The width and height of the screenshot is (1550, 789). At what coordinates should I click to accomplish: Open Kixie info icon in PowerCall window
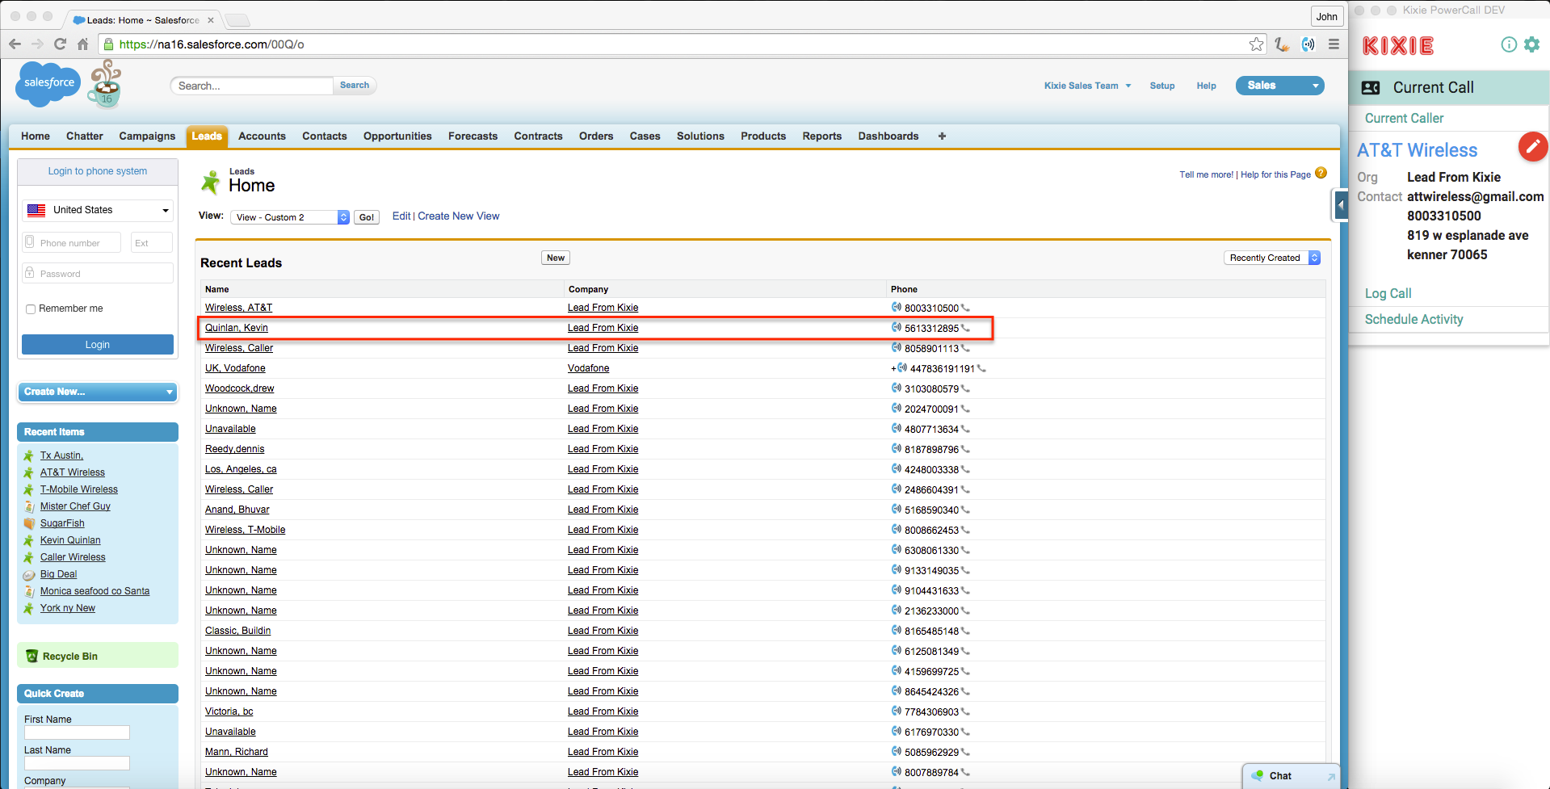click(1508, 44)
